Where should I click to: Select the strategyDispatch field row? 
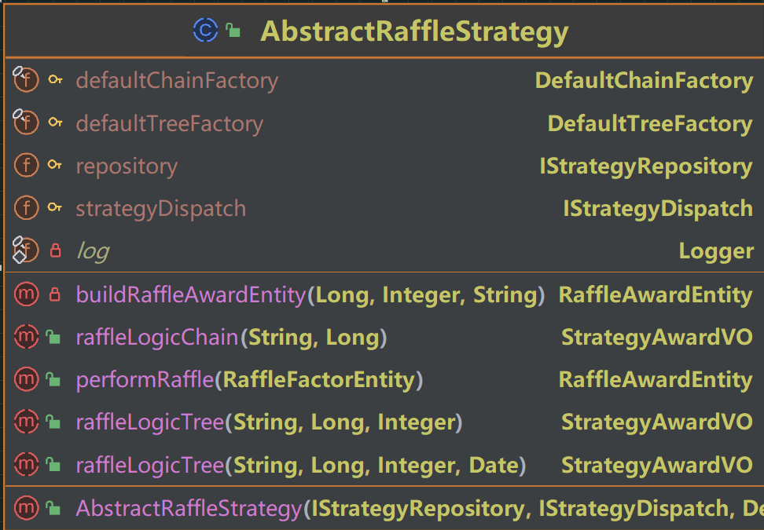point(384,208)
